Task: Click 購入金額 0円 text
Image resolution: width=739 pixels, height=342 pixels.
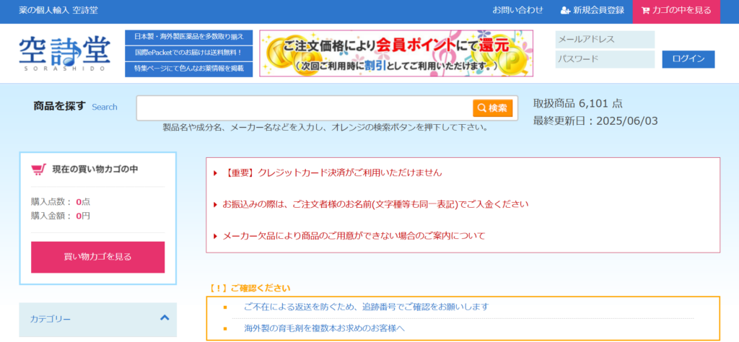Action: coord(61,216)
